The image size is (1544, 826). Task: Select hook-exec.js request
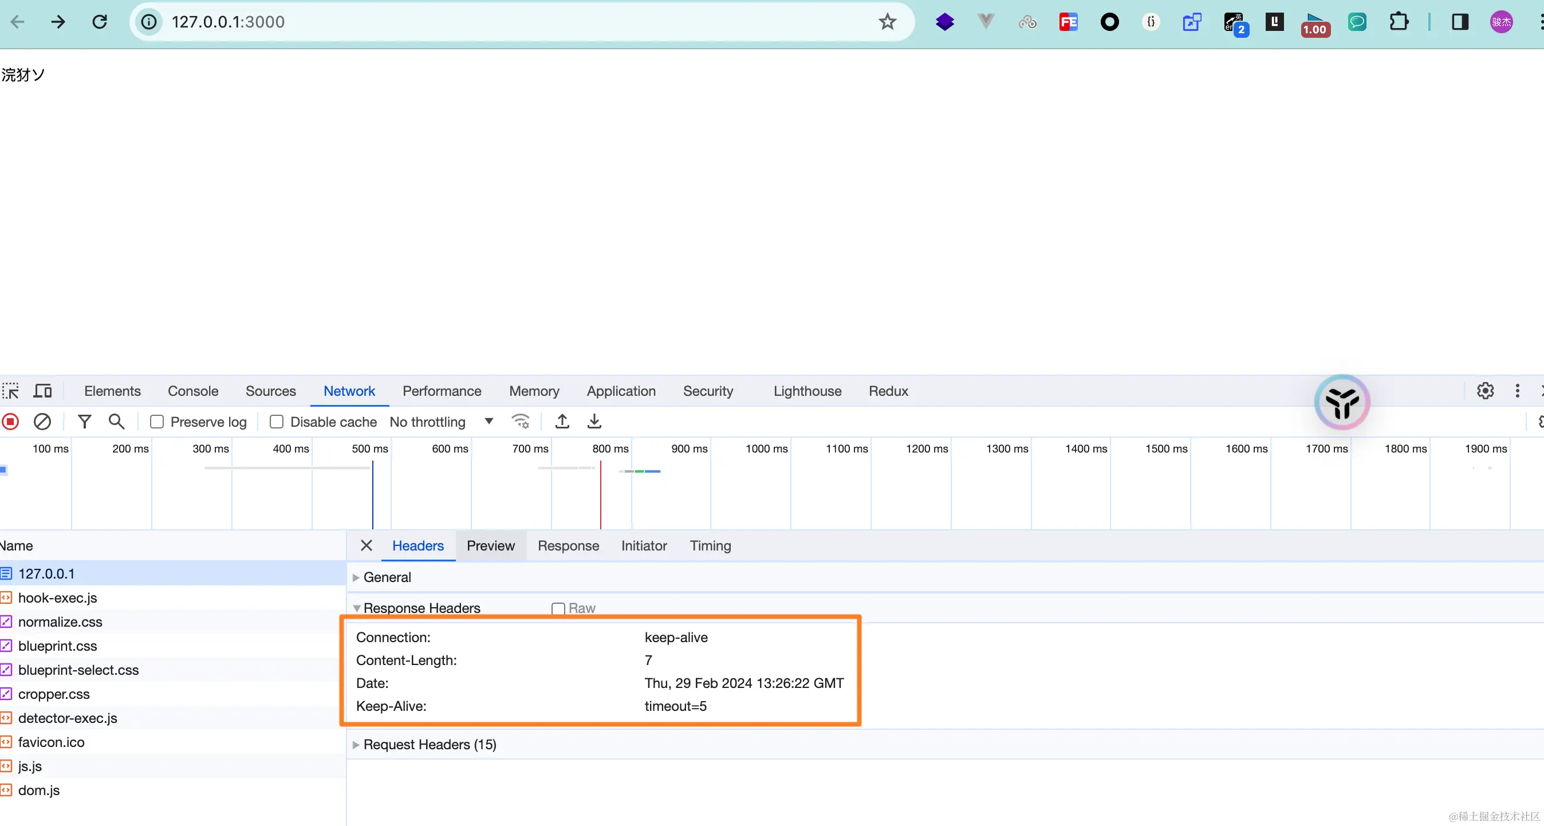pyautogui.click(x=57, y=597)
